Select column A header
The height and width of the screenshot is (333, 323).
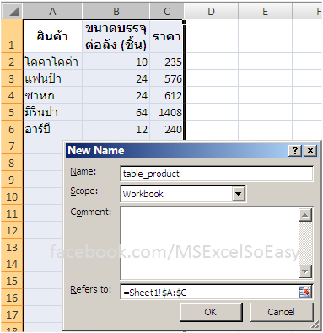tap(52, 11)
